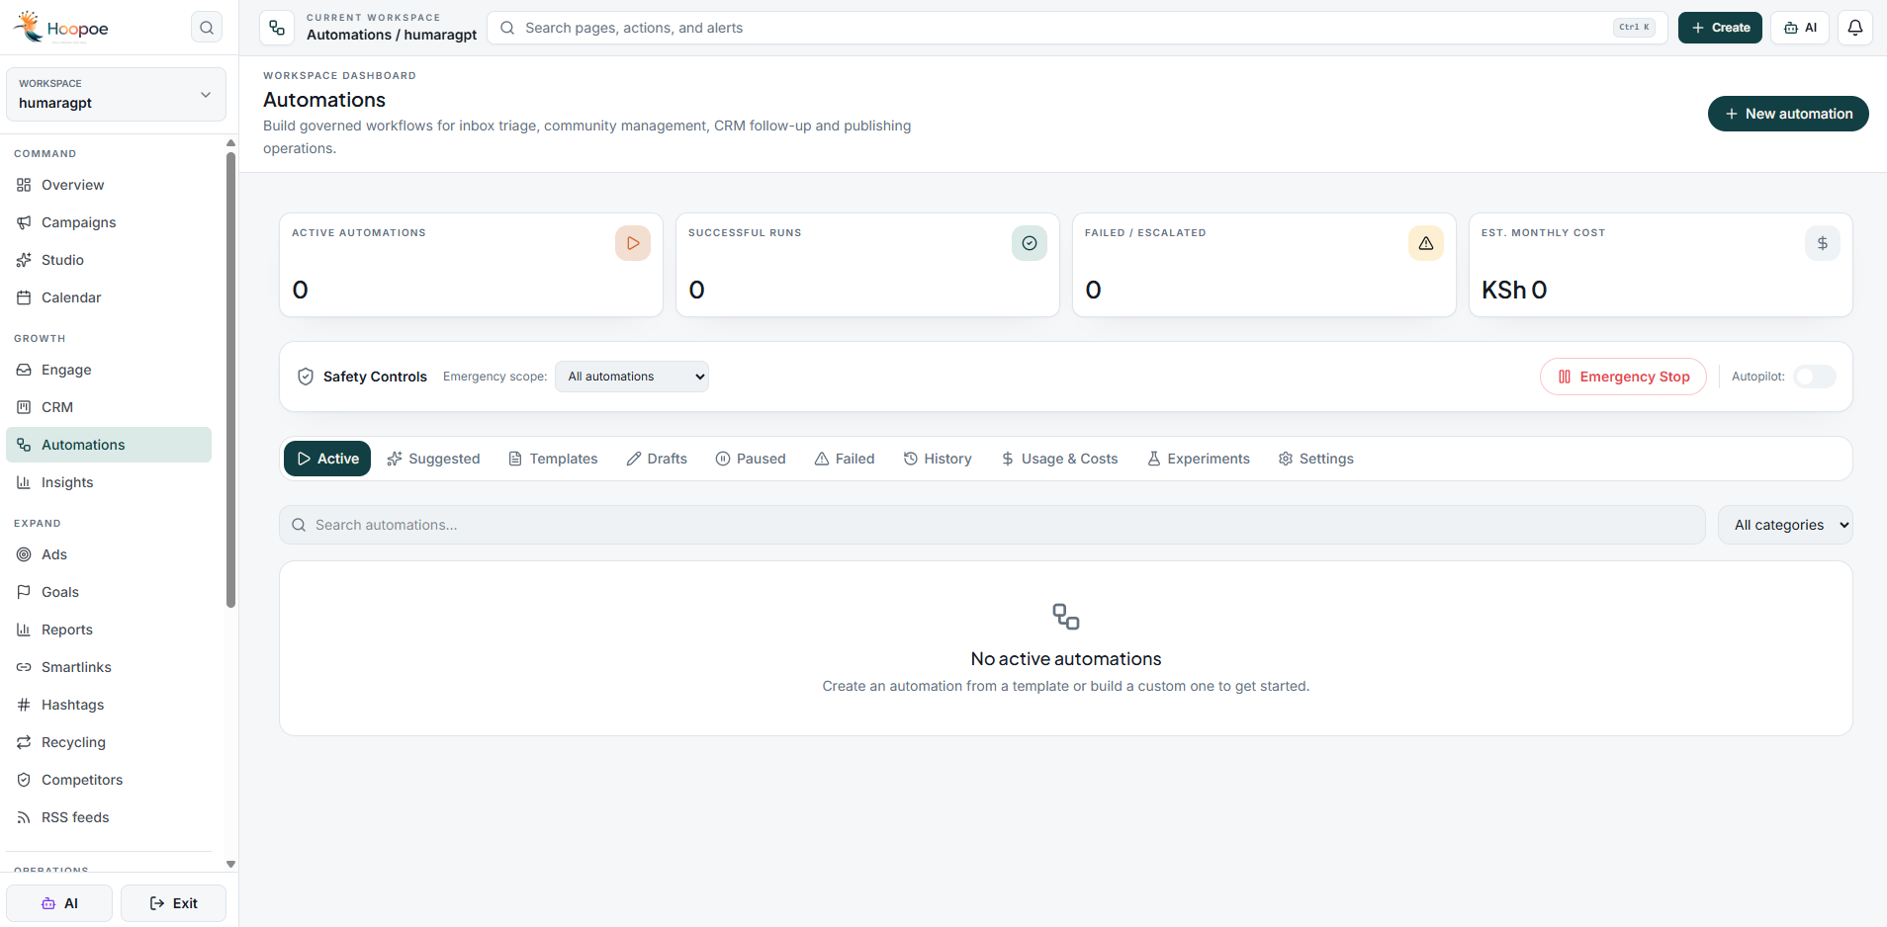This screenshot has width=1887, height=927.
Task: Click 'KSh 0' monthly cost value
Action: coord(1514,290)
